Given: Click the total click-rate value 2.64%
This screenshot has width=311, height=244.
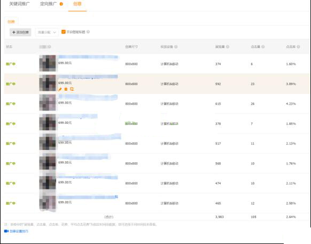Looking at the screenshot, I should (291, 217).
